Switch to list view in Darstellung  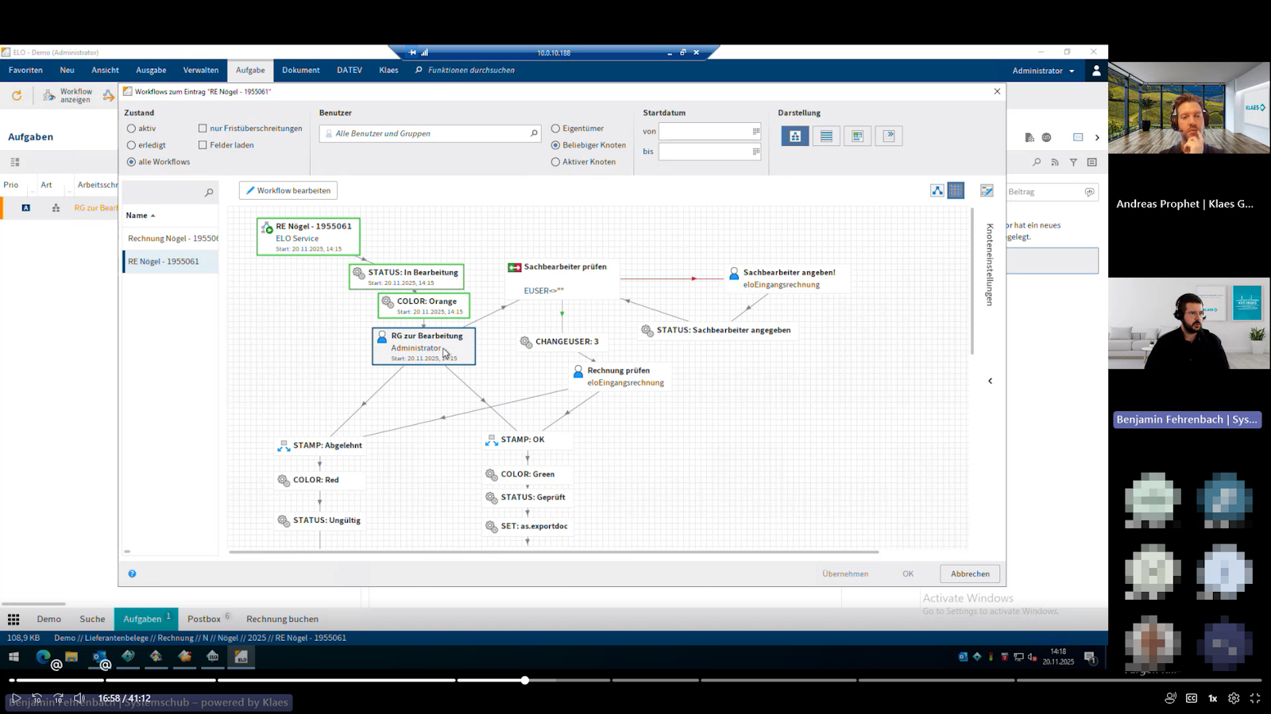826,136
